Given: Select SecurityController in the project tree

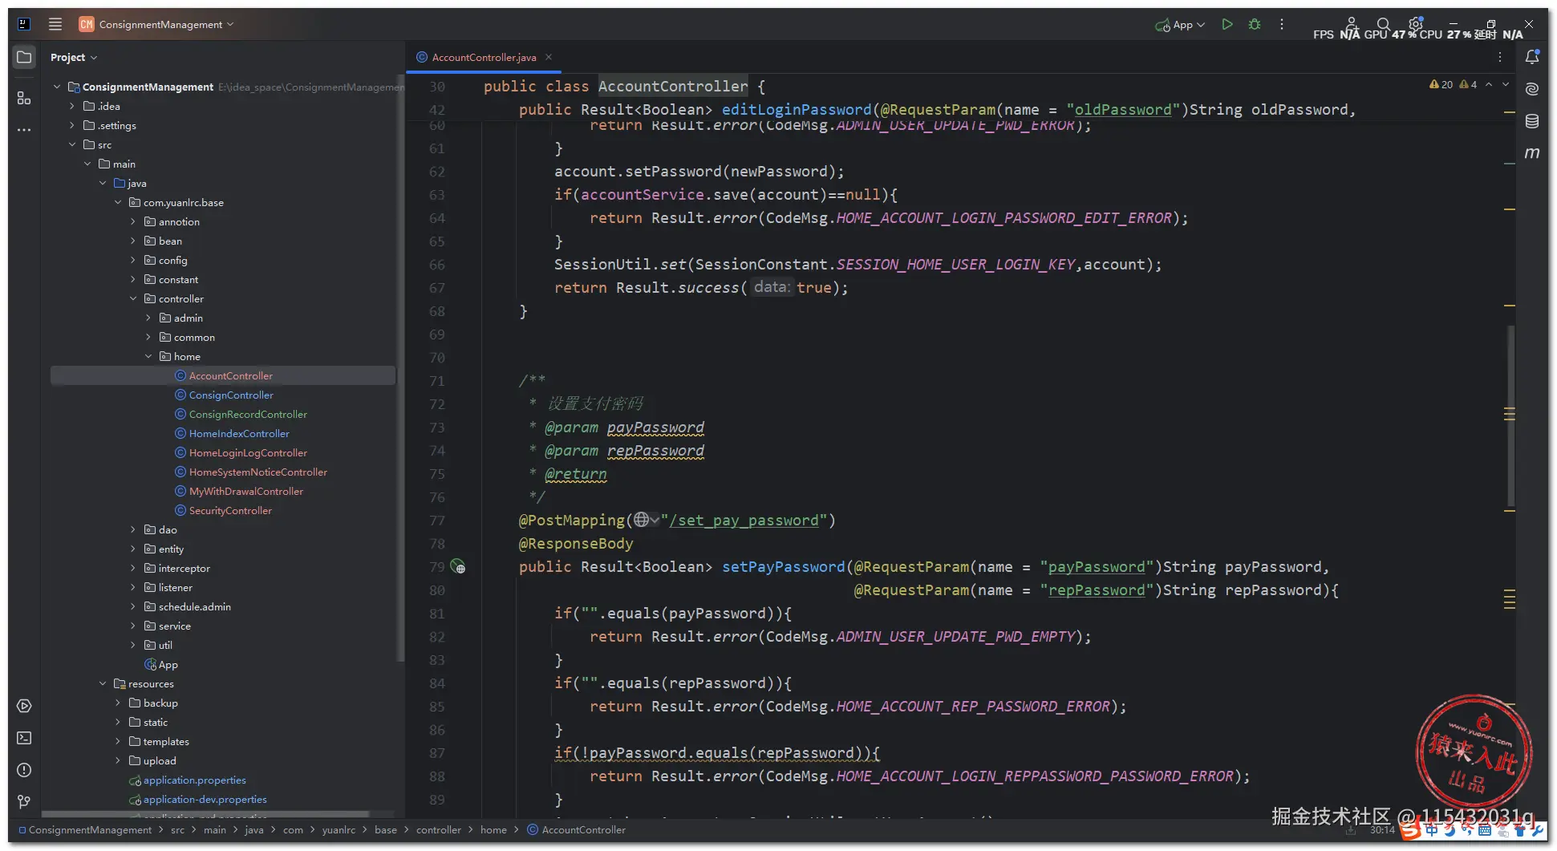Looking at the screenshot, I should tap(230, 510).
